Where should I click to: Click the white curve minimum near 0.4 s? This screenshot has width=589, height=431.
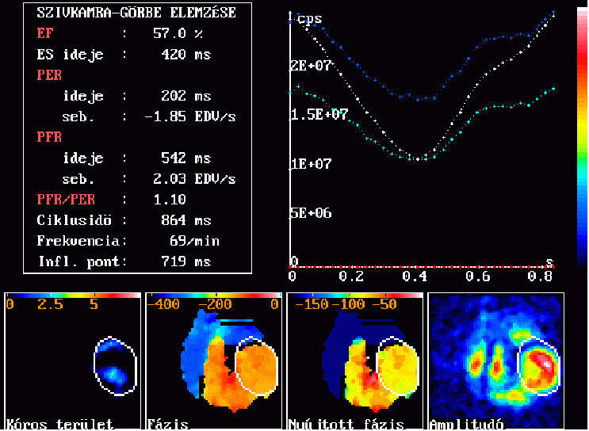(417, 157)
